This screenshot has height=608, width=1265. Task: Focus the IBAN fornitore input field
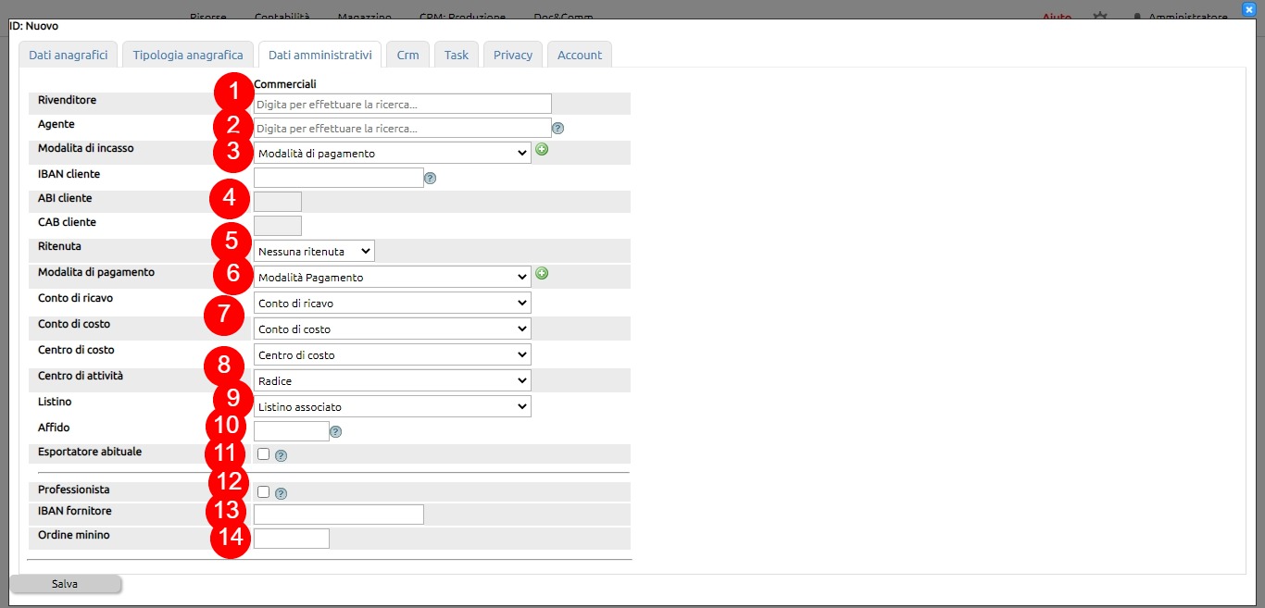coord(339,515)
